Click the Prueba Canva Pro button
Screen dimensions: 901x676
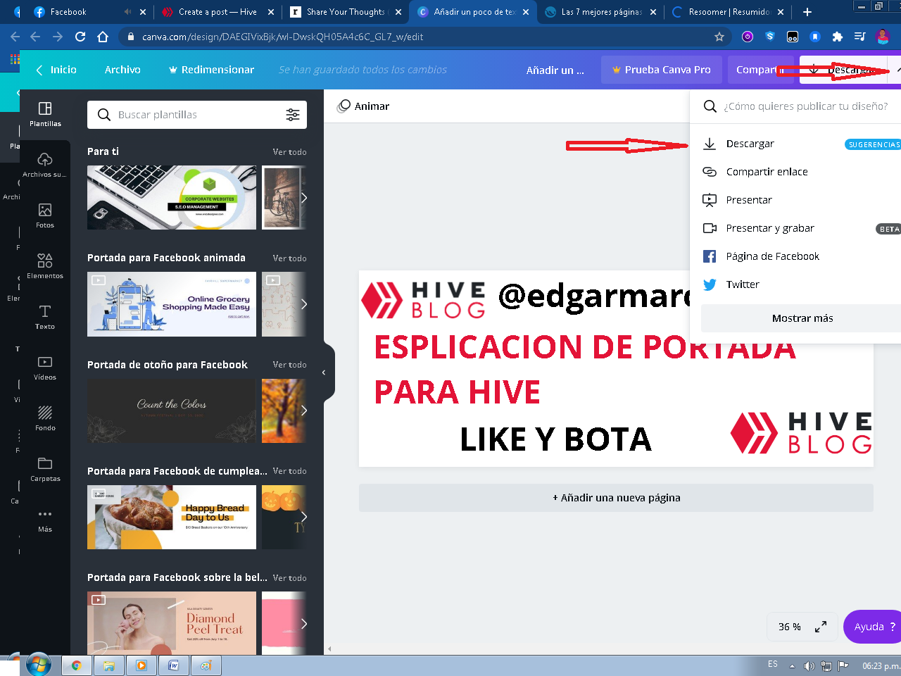[x=662, y=70]
